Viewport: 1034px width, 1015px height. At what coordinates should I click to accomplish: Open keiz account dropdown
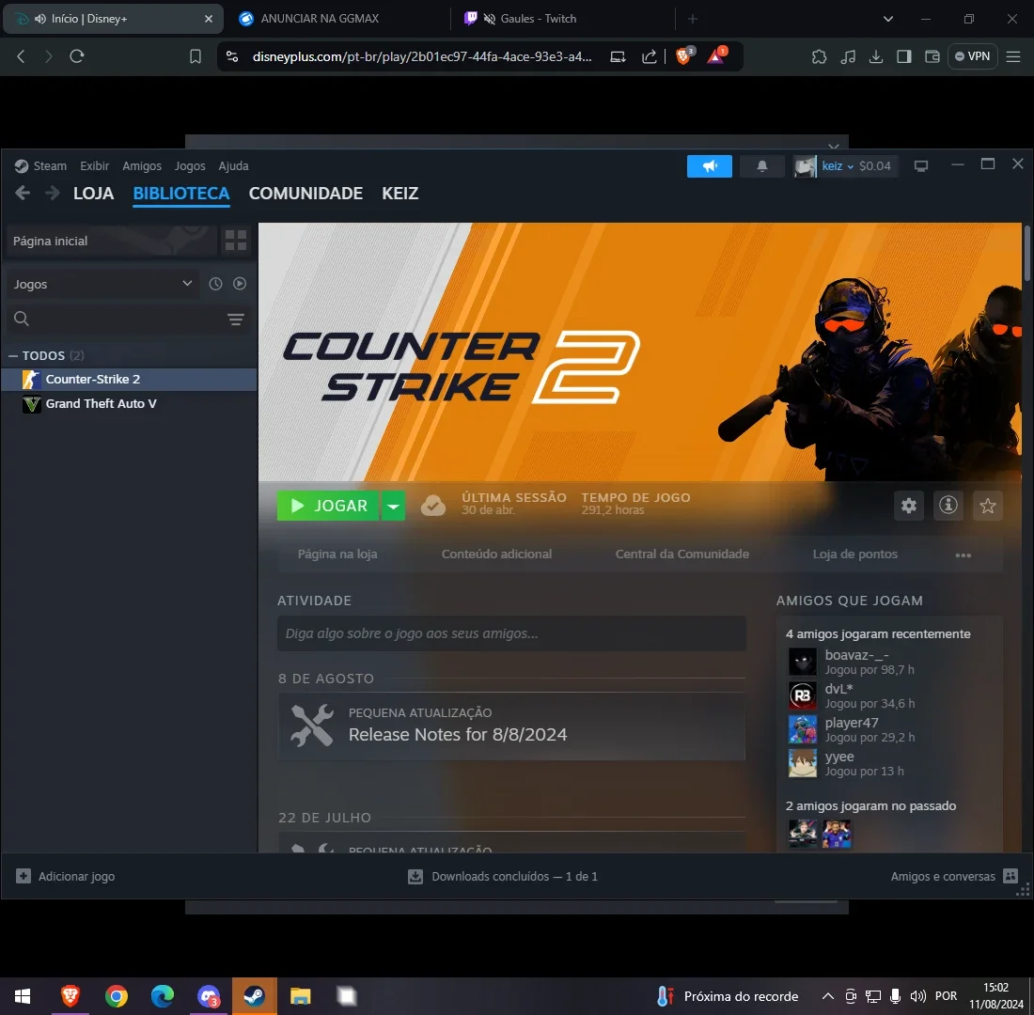point(838,166)
